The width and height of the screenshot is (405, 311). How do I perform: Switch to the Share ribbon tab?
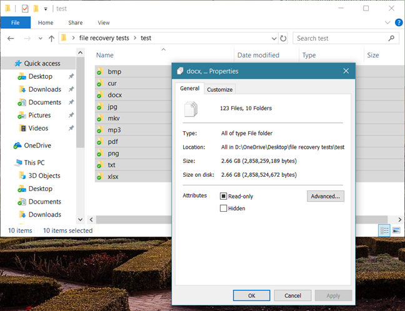(76, 22)
